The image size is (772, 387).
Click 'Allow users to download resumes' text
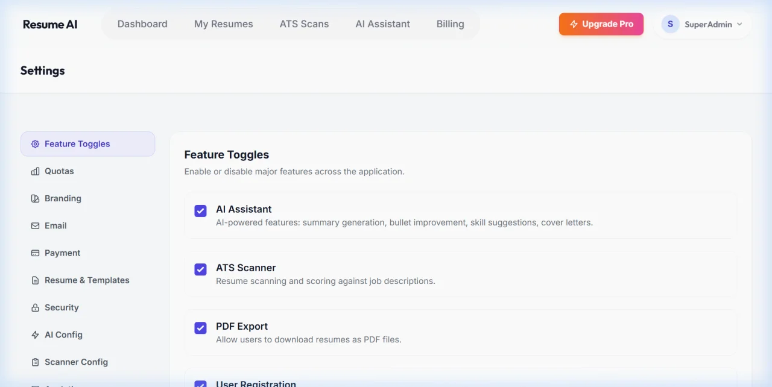click(309, 339)
